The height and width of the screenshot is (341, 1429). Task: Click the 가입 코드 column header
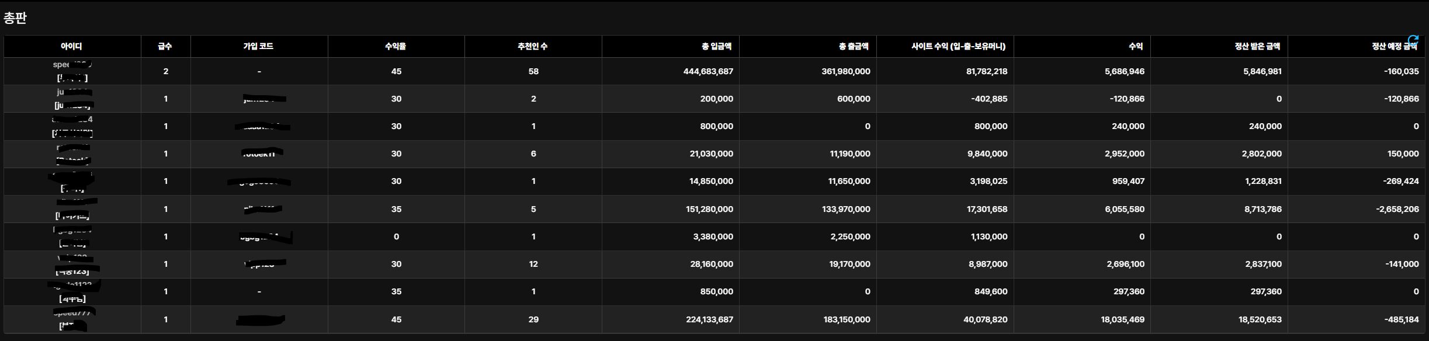[x=258, y=46]
